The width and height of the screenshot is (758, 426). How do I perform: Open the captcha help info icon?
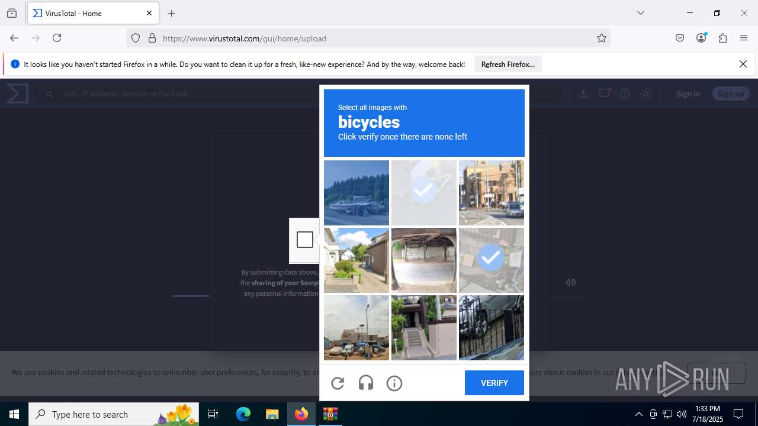pos(394,383)
